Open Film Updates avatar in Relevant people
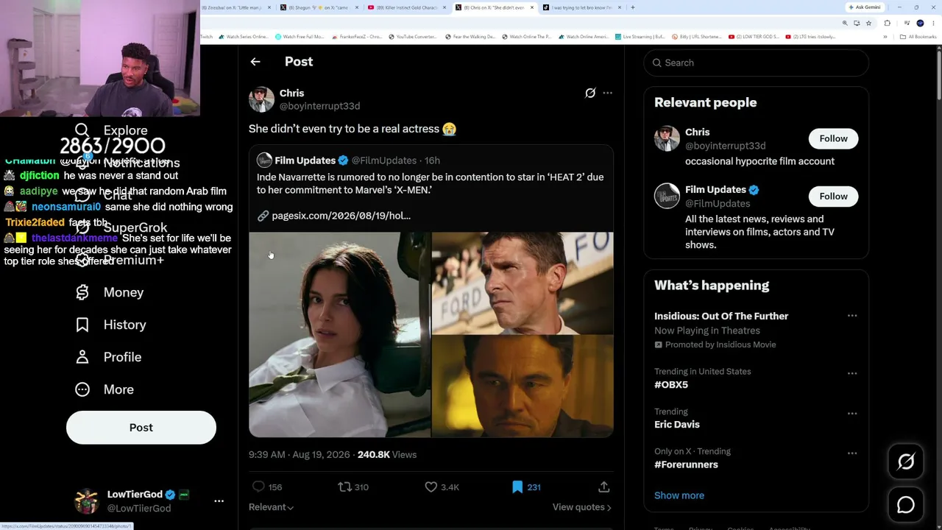 pos(667,196)
